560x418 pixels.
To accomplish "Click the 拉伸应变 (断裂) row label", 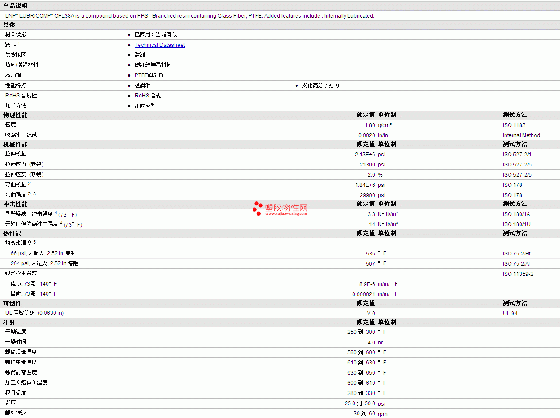I will pyautogui.click(x=24, y=174).
